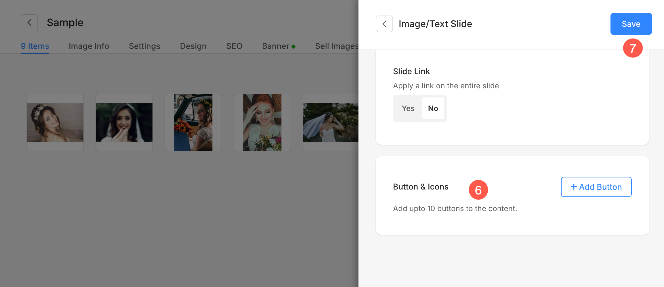Select No for Slide Link

pos(433,108)
